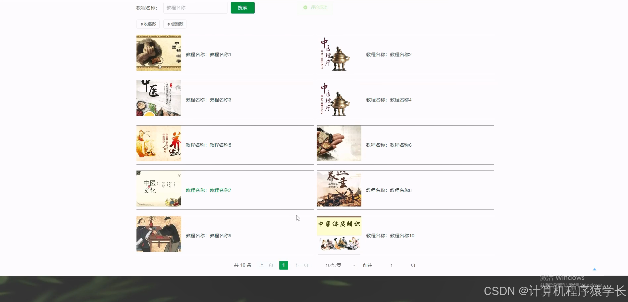
Task: Toggle collection count sorting via 收藏数
Action: point(148,24)
